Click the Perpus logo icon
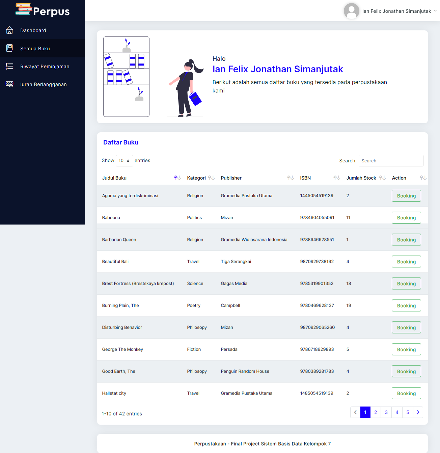This screenshot has height=453, width=440. click(23, 10)
